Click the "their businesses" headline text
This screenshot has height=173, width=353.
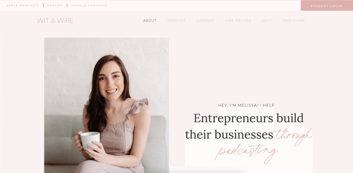click(229, 134)
